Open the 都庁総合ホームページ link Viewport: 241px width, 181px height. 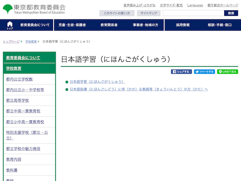pyautogui.click(x=223, y=5)
